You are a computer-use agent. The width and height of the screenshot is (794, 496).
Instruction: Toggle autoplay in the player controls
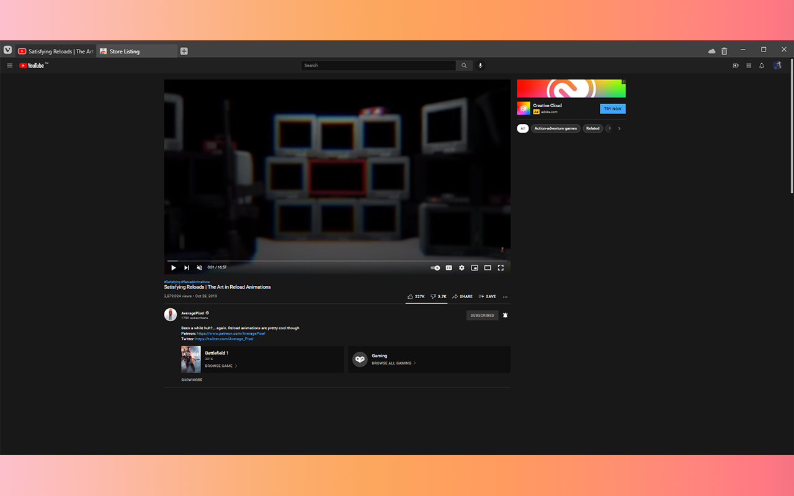click(434, 267)
